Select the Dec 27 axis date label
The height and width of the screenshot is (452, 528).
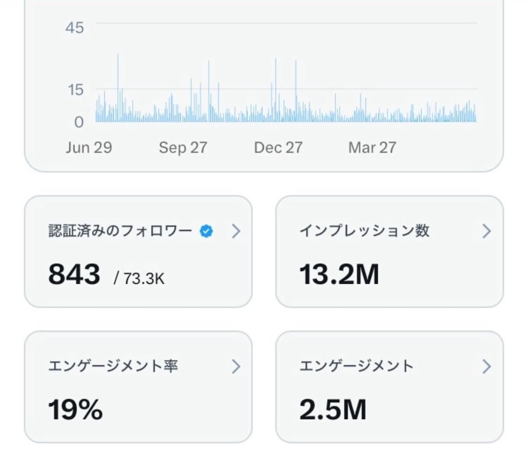tap(278, 148)
